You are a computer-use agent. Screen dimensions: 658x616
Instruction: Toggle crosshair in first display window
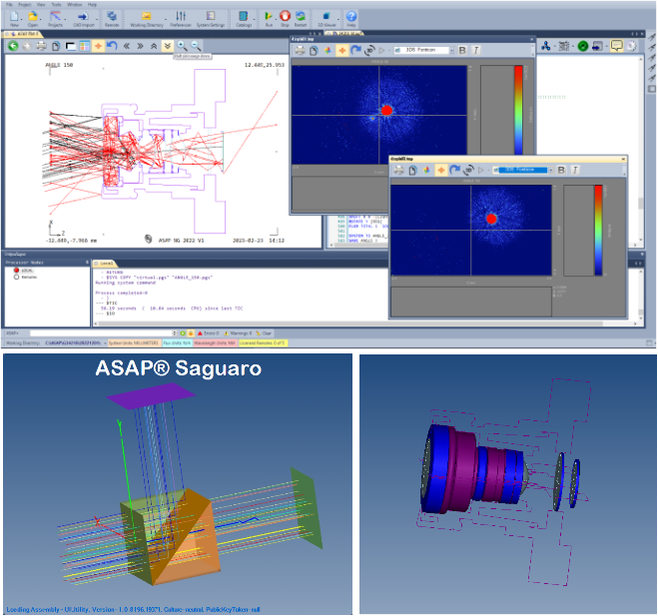tap(342, 50)
